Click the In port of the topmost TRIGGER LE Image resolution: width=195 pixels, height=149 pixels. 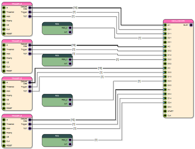pos(4,8)
